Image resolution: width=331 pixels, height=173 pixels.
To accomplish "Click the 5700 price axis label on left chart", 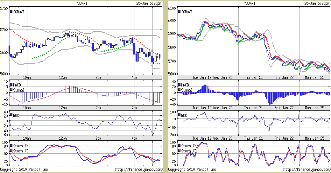I will 4,29.
